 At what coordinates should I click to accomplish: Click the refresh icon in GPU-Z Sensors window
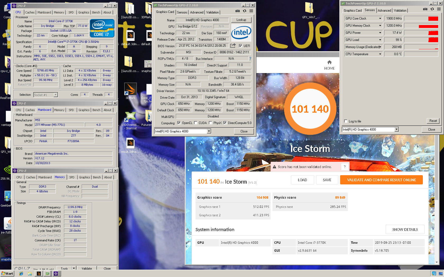(432, 9)
